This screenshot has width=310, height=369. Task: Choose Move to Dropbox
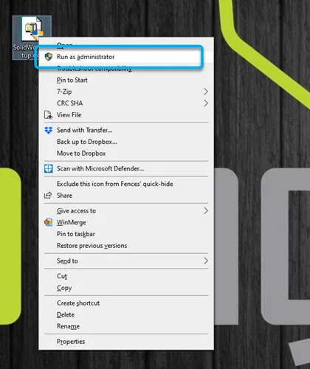tap(81, 154)
